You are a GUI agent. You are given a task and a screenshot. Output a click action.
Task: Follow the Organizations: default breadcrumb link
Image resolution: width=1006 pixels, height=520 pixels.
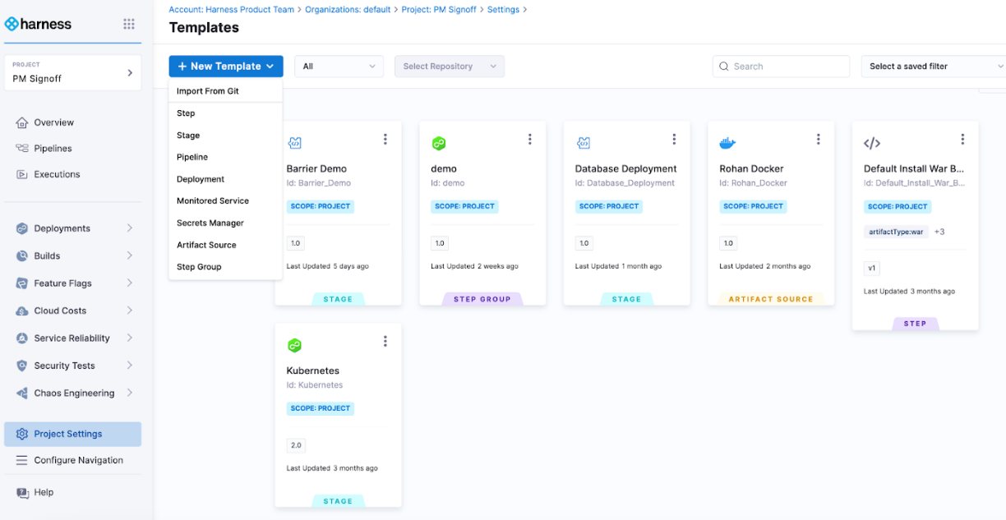pos(348,10)
